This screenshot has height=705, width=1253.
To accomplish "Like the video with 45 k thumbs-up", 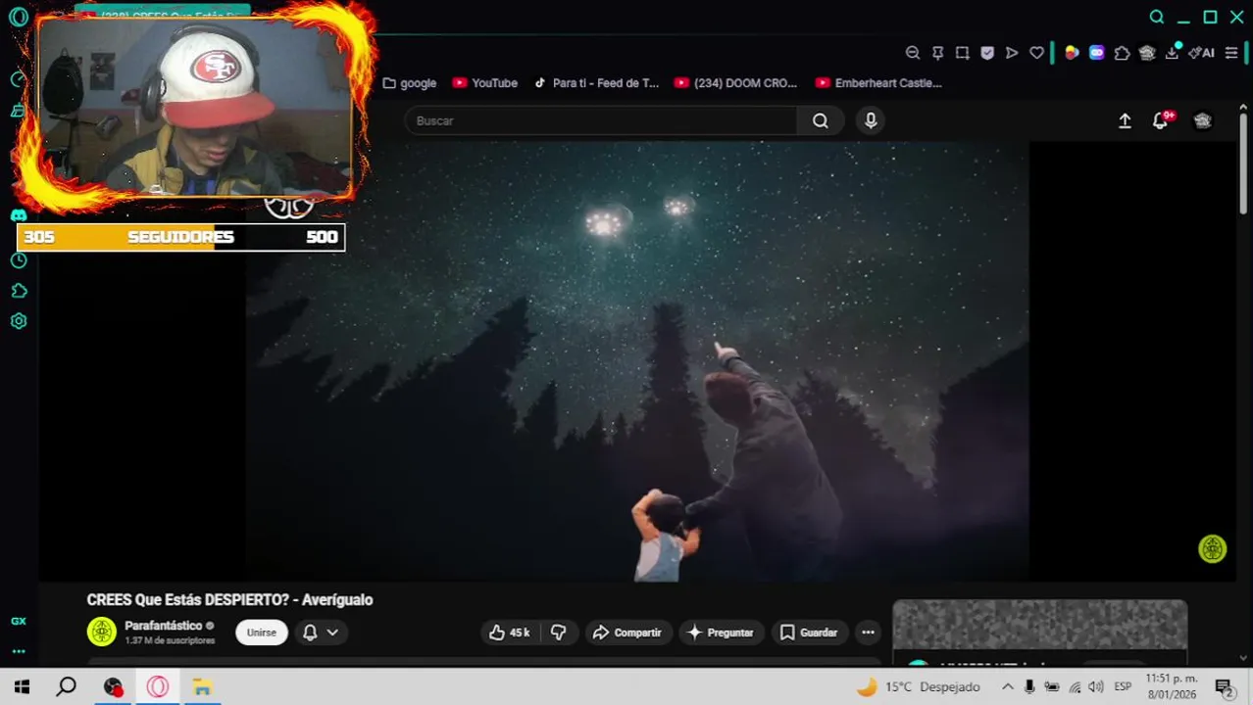I will [x=510, y=633].
